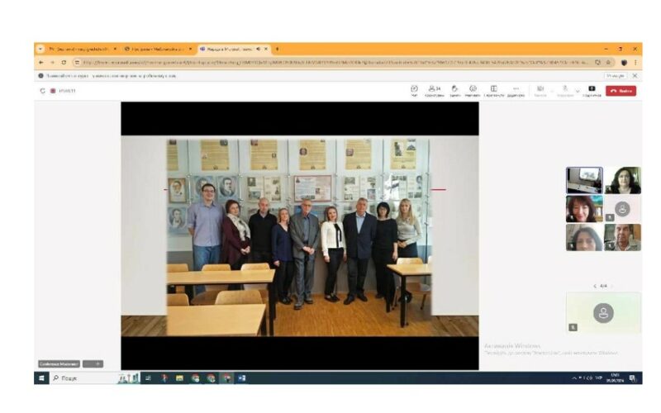Select top-right woman's video thumbnail
Screen dimensions: 661x413
(x=622, y=180)
